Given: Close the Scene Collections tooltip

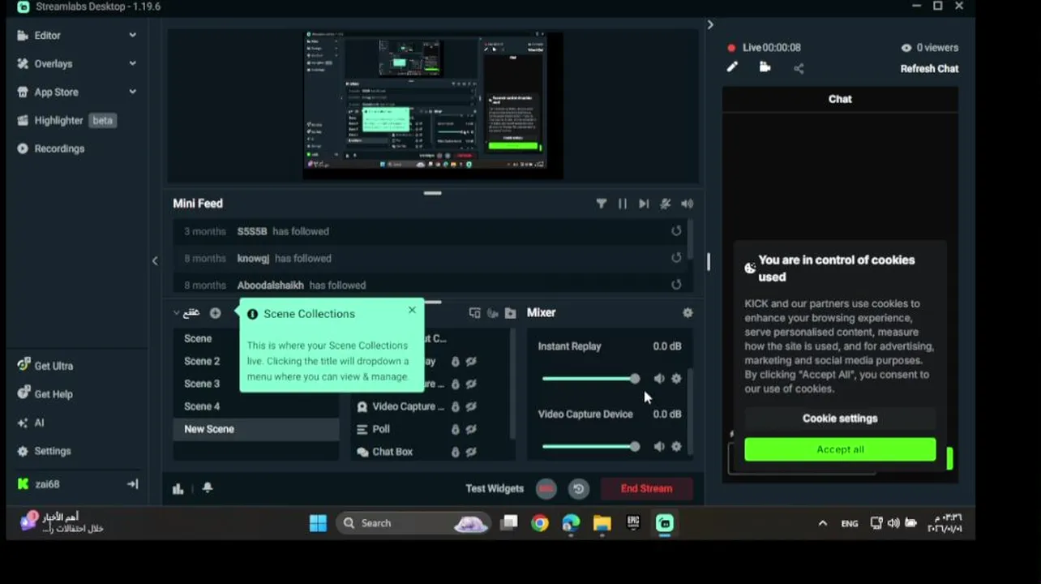Looking at the screenshot, I should point(412,310).
